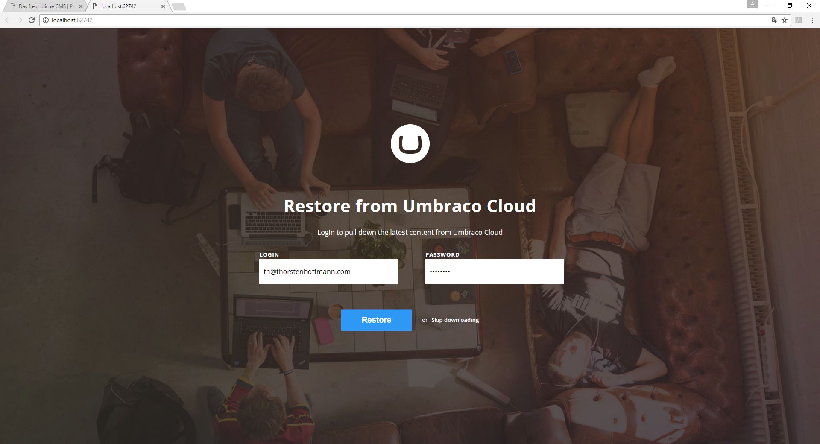Screen dimensions: 820x444
Task: Close the 'Das freundliche CMS' tab
Action: coord(81,6)
